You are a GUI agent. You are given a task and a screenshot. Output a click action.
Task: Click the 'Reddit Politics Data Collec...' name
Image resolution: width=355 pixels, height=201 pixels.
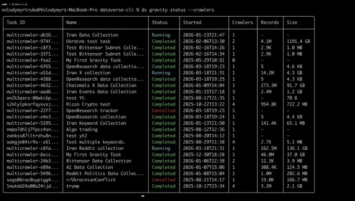(105, 174)
